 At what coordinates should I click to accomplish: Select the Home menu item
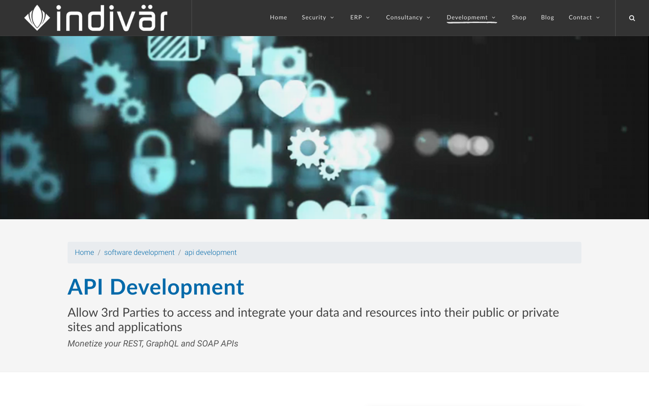(279, 18)
